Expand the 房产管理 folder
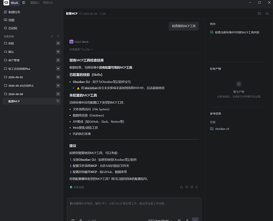 [x=12, y=60]
